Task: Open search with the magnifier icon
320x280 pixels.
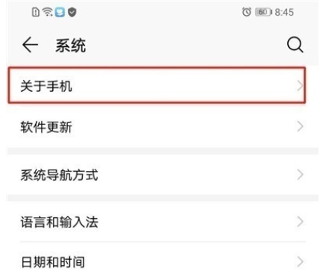Action: click(x=295, y=45)
